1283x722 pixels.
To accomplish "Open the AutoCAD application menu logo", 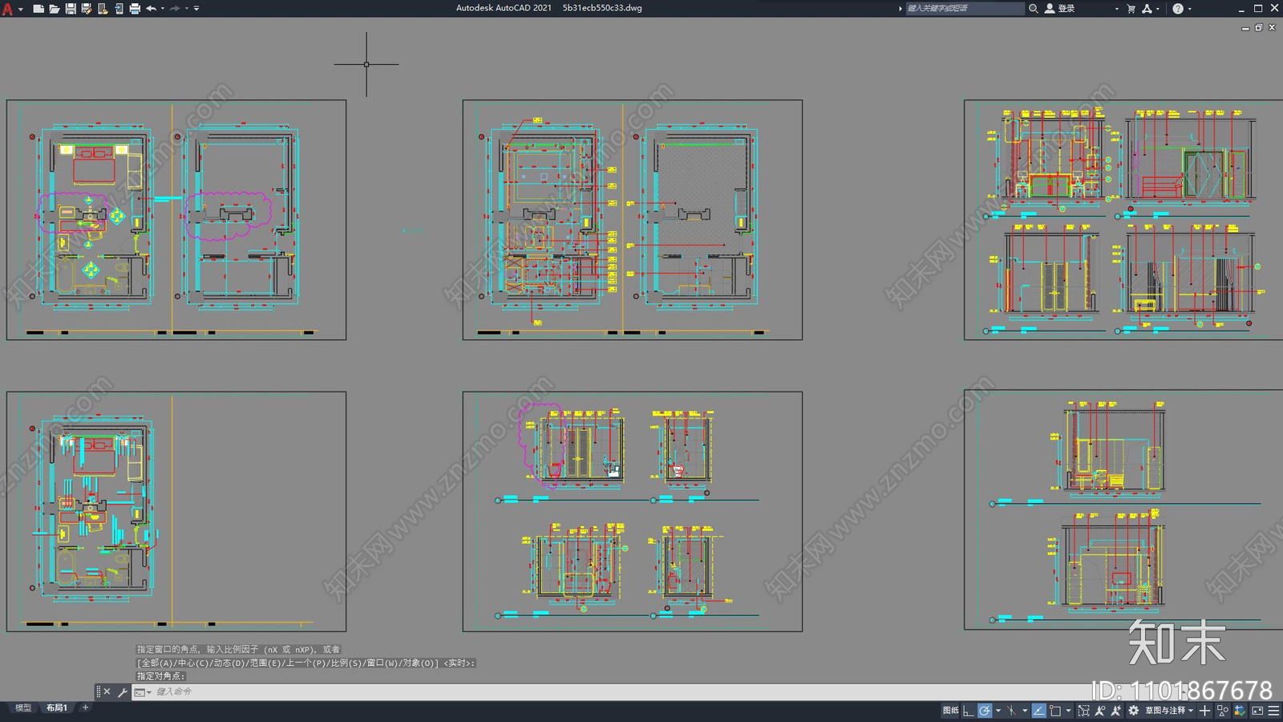I will pos(8,9).
